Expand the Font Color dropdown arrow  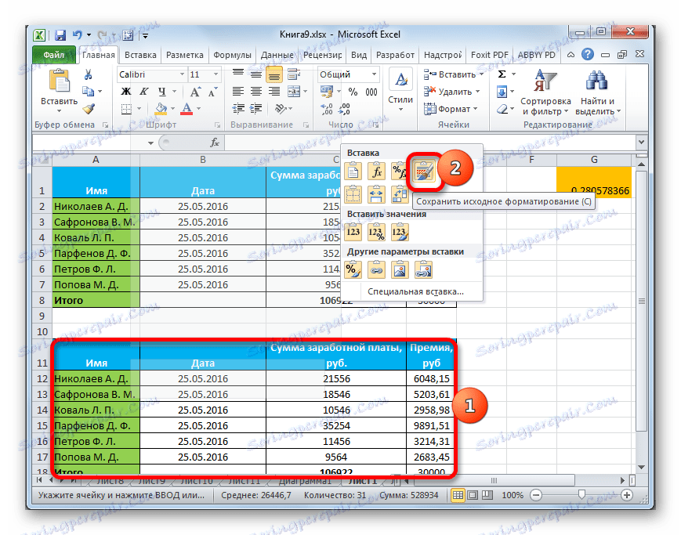[x=197, y=109]
